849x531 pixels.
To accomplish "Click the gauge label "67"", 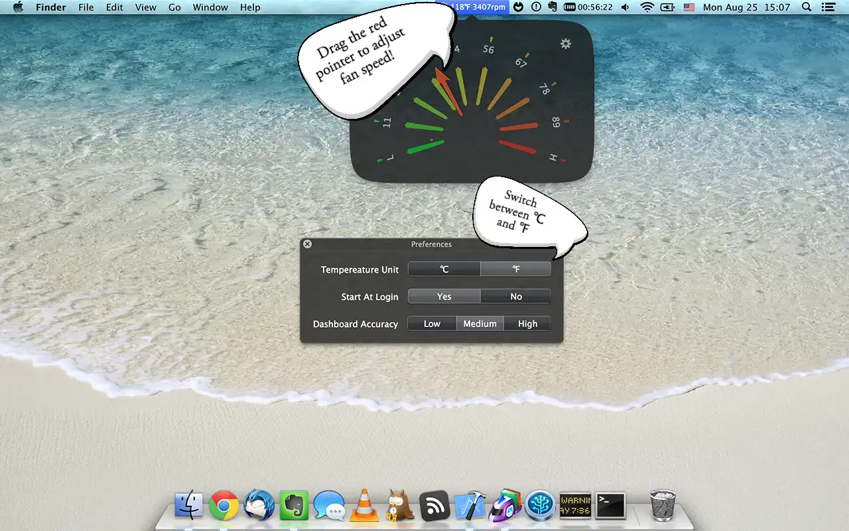I will [x=521, y=63].
